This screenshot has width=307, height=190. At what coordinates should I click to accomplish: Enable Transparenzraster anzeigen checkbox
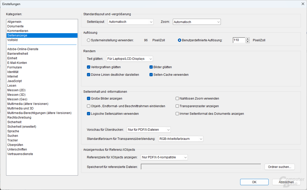click(x=177, y=106)
